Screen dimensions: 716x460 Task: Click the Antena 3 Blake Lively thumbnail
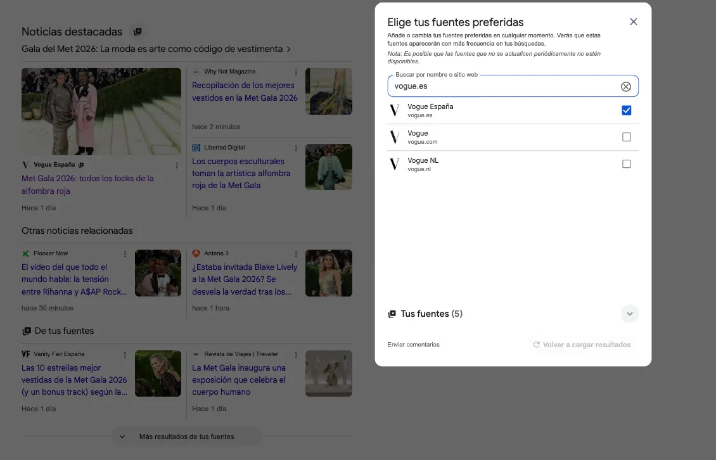(329, 273)
